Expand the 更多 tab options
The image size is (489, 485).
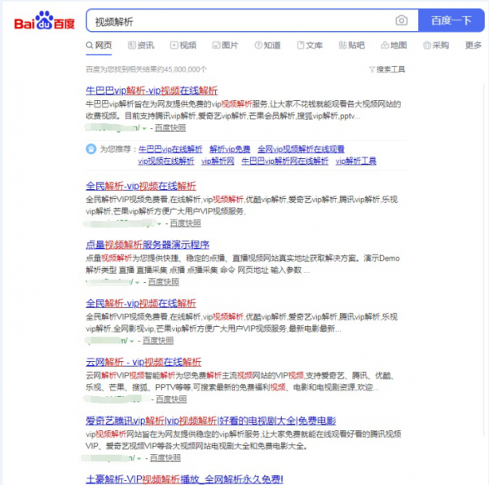click(473, 46)
